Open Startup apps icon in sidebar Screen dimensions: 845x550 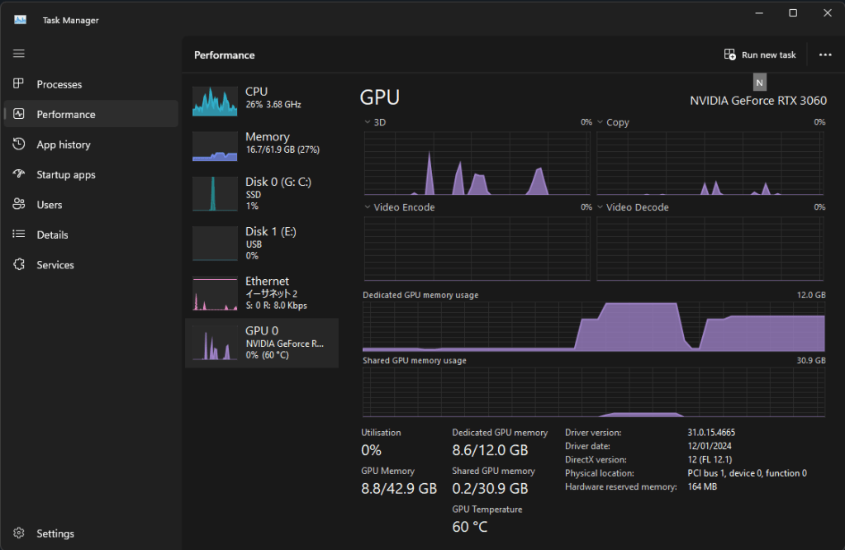tap(19, 174)
